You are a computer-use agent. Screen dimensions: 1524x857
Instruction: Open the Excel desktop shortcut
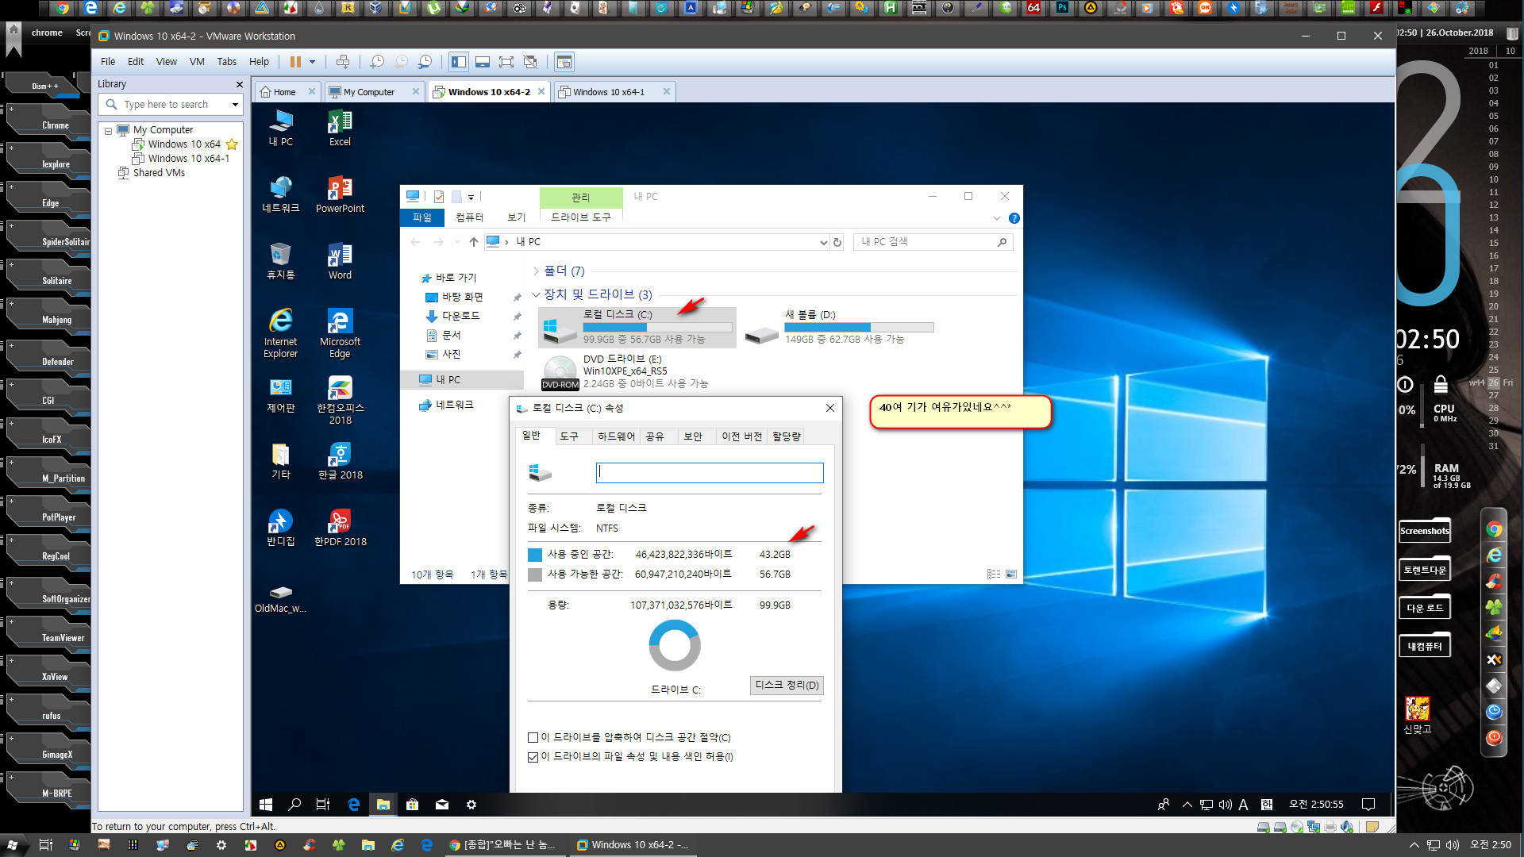click(340, 129)
